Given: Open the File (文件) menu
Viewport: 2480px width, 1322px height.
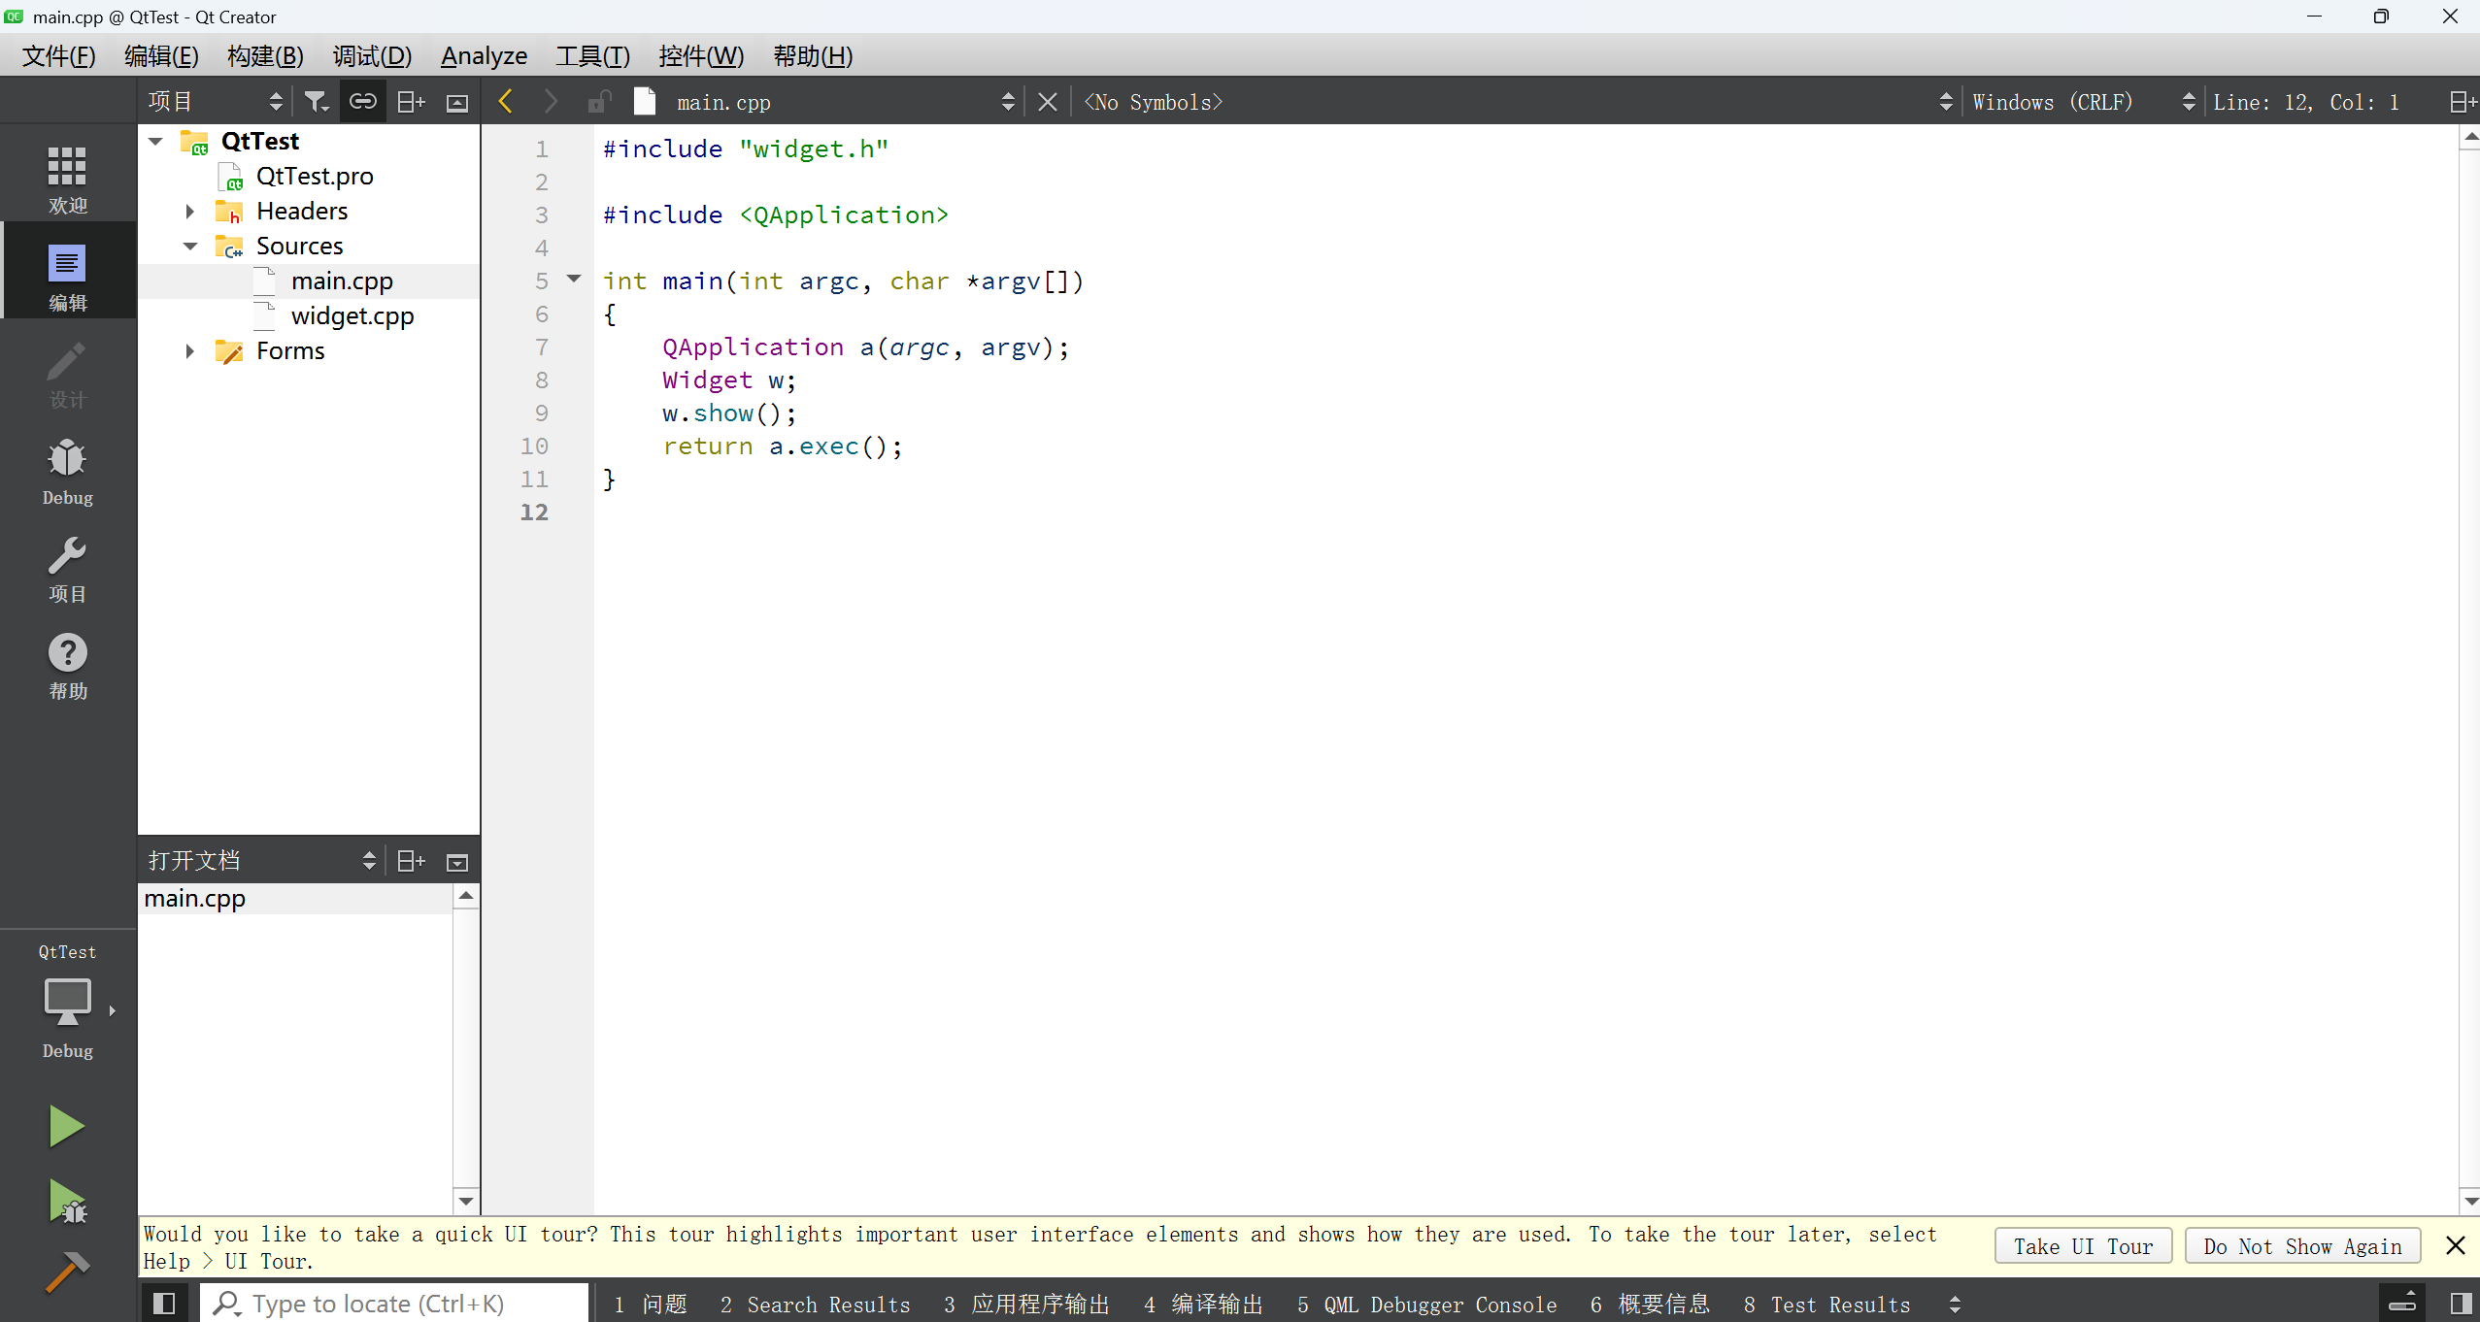Looking at the screenshot, I should coord(59,56).
